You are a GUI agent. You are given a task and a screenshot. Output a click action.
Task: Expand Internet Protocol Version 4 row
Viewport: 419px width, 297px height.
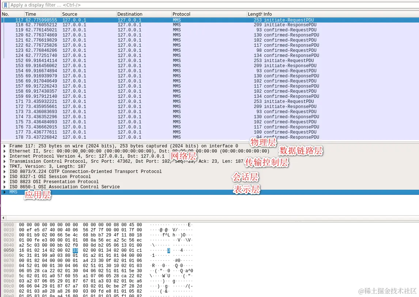[4, 156]
